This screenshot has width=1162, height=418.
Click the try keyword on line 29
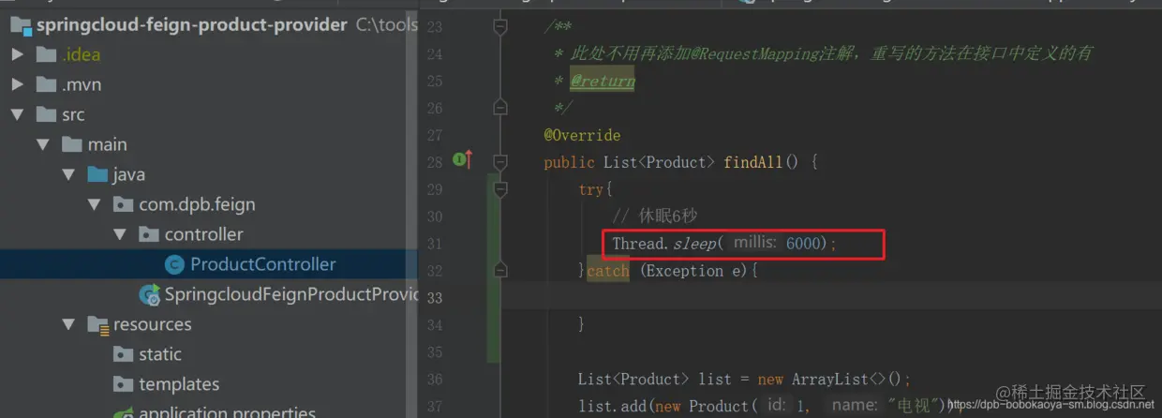click(592, 189)
